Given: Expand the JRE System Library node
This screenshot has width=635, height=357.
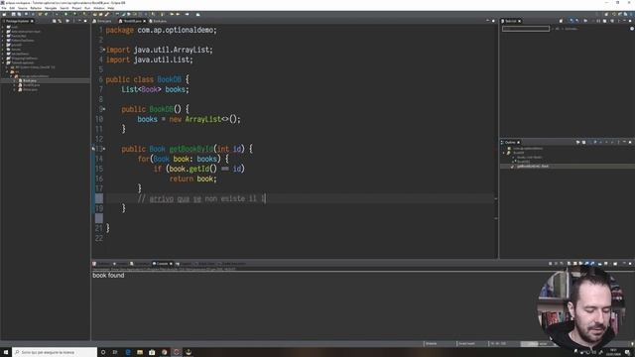Looking at the screenshot, I should pyautogui.click(x=7, y=67).
